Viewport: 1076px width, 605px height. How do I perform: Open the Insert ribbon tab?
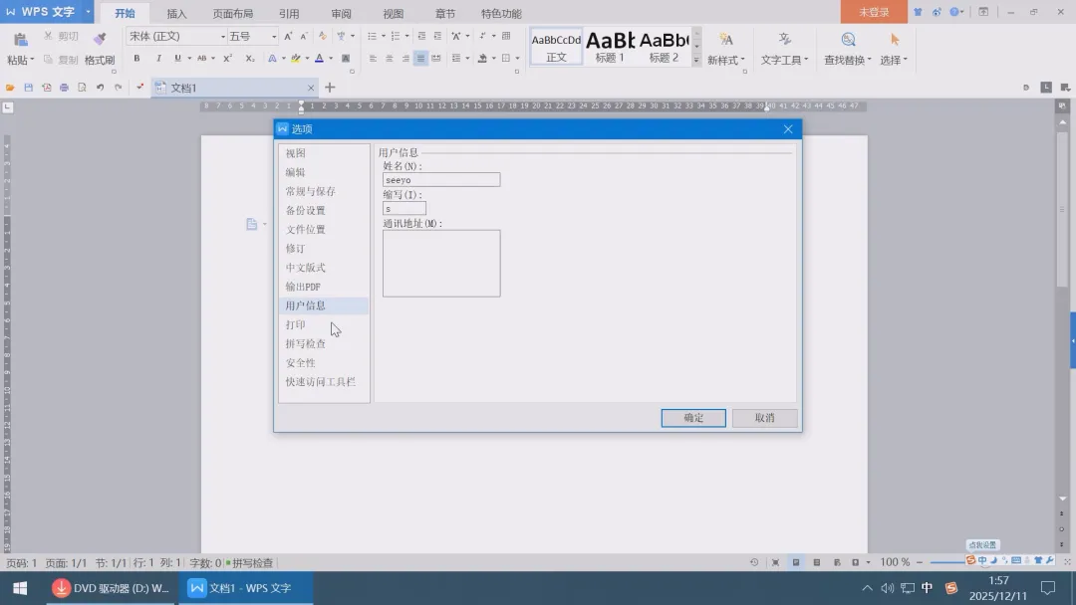coord(176,13)
